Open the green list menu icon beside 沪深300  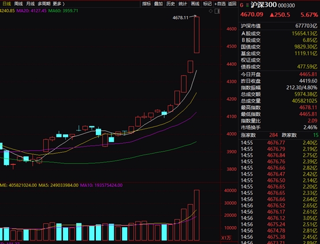pos(247,5)
